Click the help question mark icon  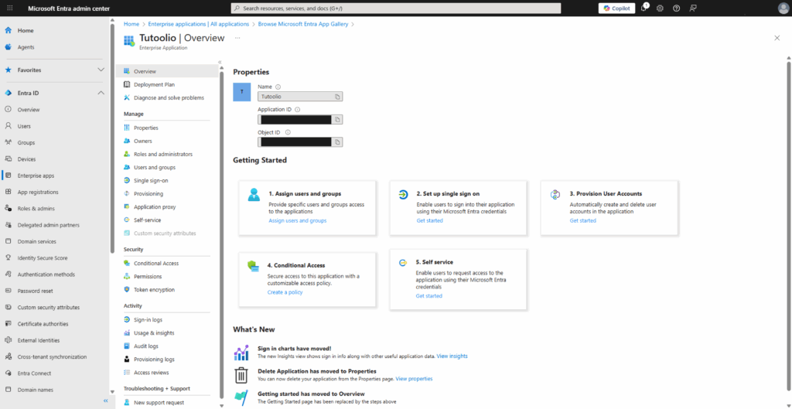(676, 8)
